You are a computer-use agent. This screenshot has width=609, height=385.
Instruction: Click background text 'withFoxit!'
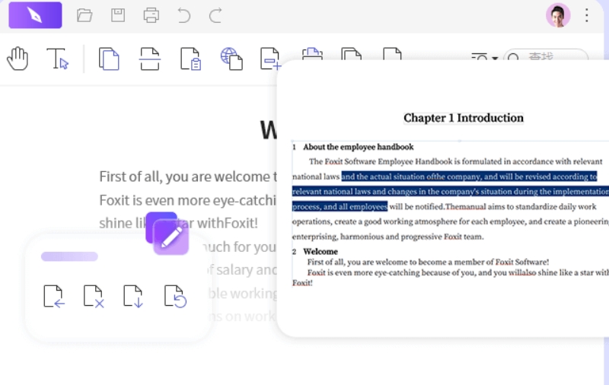click(228, 223)
